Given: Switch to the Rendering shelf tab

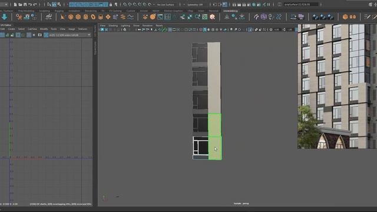Looking at the screenshot, I should (91, 11).
